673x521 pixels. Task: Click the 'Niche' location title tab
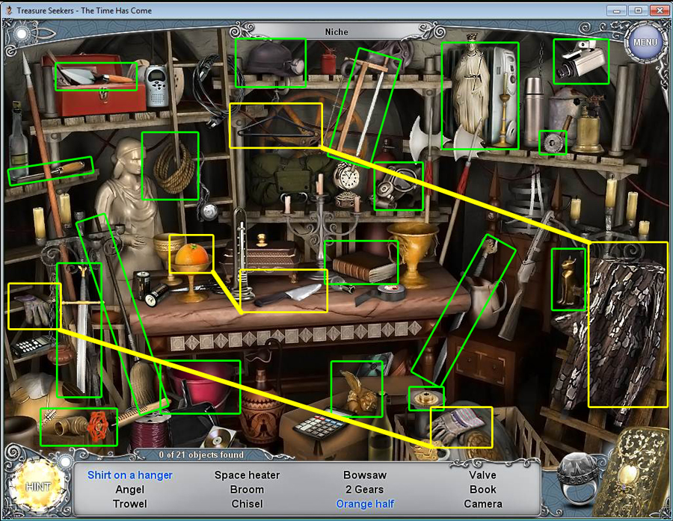[x=336, y=32]
